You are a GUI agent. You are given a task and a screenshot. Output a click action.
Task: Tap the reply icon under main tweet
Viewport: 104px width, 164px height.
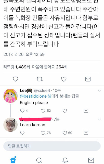[16, 79]
